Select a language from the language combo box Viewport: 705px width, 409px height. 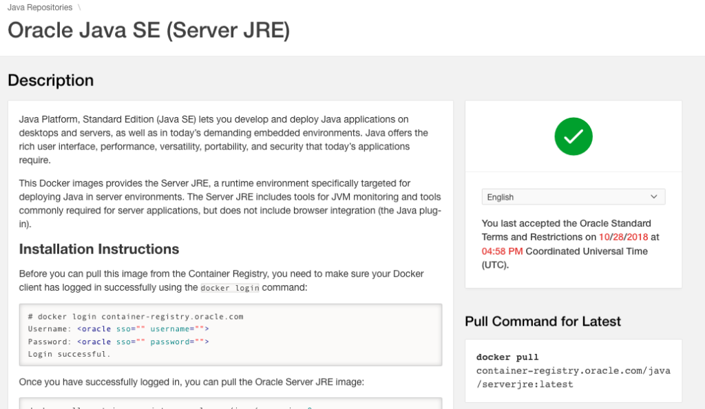pyautogui.click(x=574, y=196)
